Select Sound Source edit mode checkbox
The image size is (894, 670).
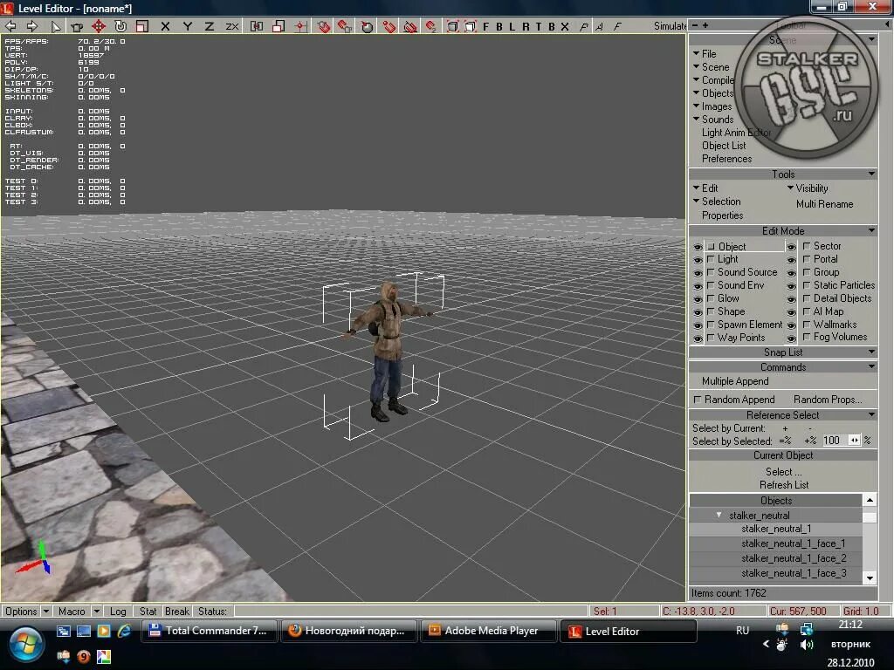pos(711,272)
